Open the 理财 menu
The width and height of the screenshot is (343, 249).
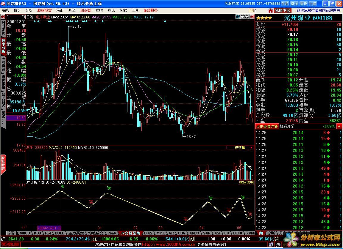tap(99, 10)
